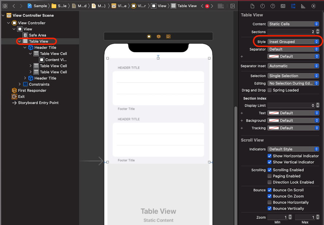Open the Editing selection dropdown
Image resolution: width=324 pixels, height=225 pixels.
point(293,83)
